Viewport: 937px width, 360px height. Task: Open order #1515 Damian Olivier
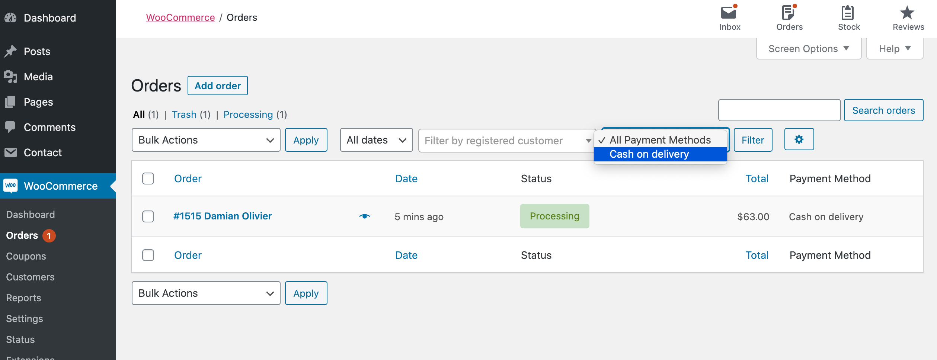click(x=223, y=216)
